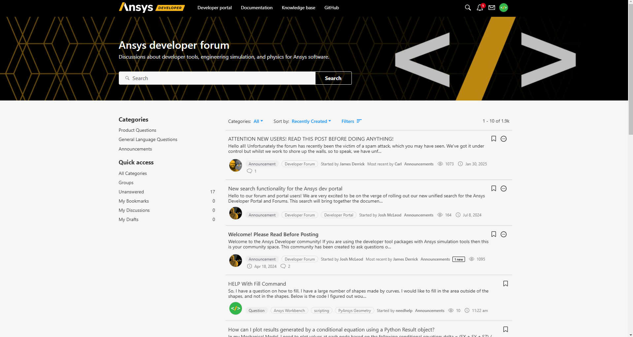Select General Language Questions category
633x337 pixels.
point(148,139)
